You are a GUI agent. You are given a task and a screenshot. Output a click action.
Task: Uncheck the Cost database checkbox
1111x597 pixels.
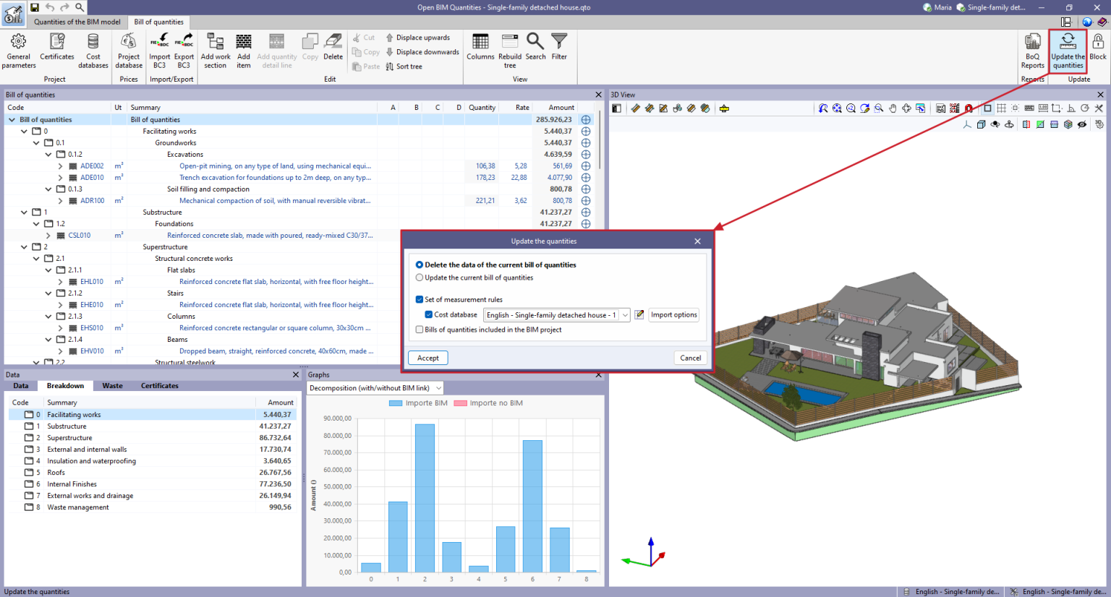pos(429,314)
